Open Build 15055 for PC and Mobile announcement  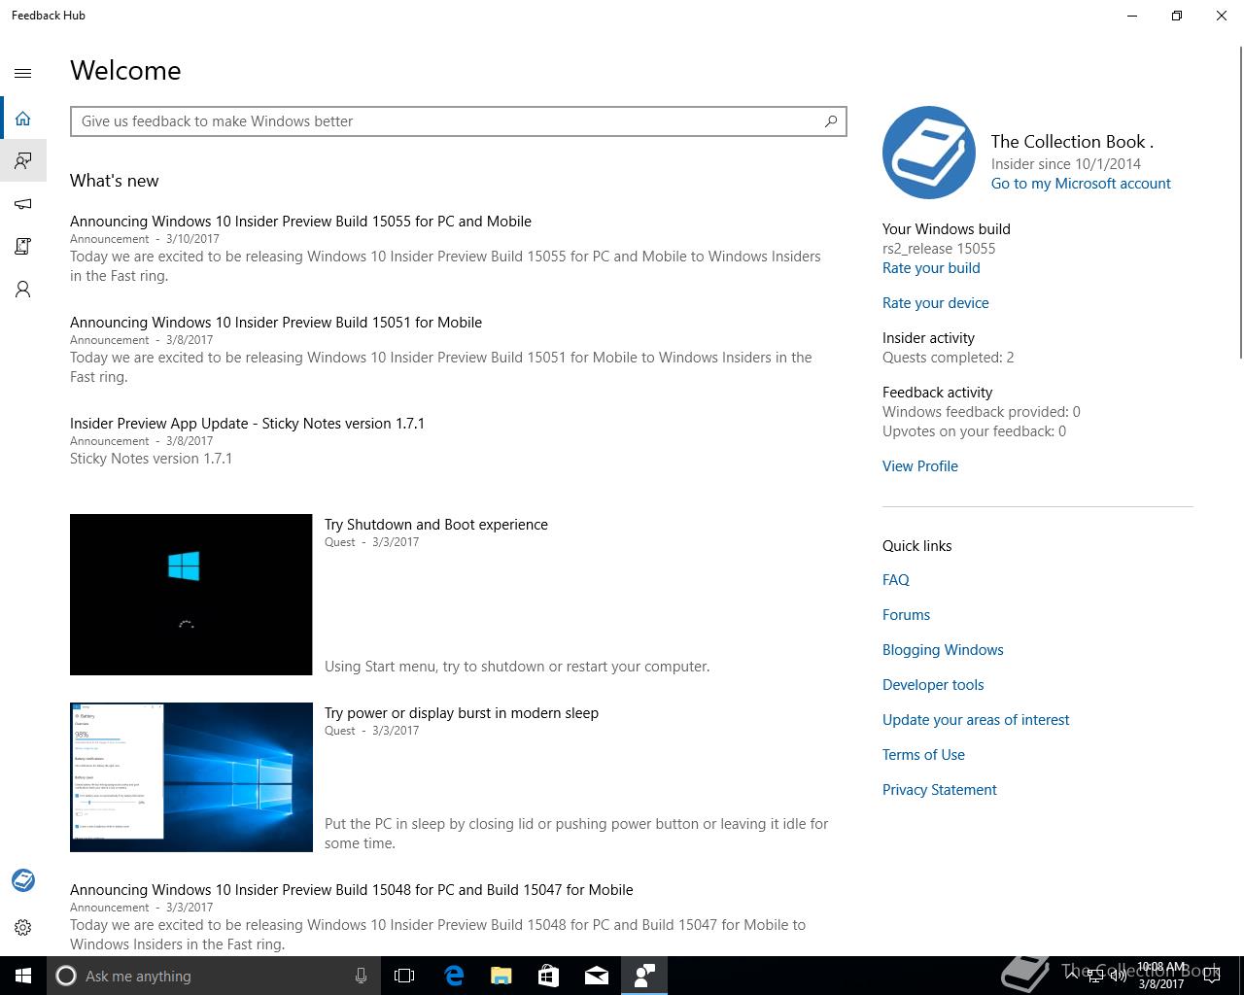300,222
